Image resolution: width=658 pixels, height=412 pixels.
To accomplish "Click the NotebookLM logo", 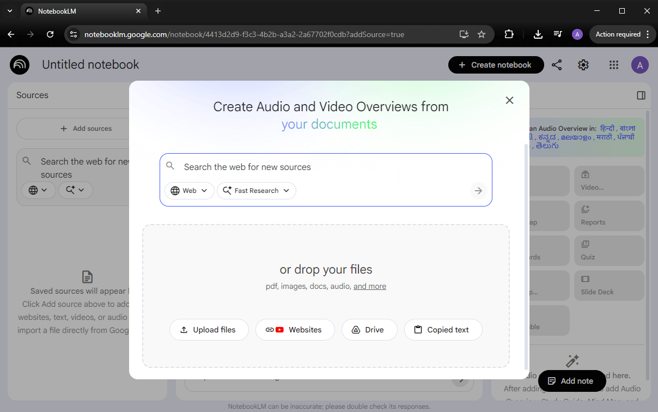I will pos(19,65).
